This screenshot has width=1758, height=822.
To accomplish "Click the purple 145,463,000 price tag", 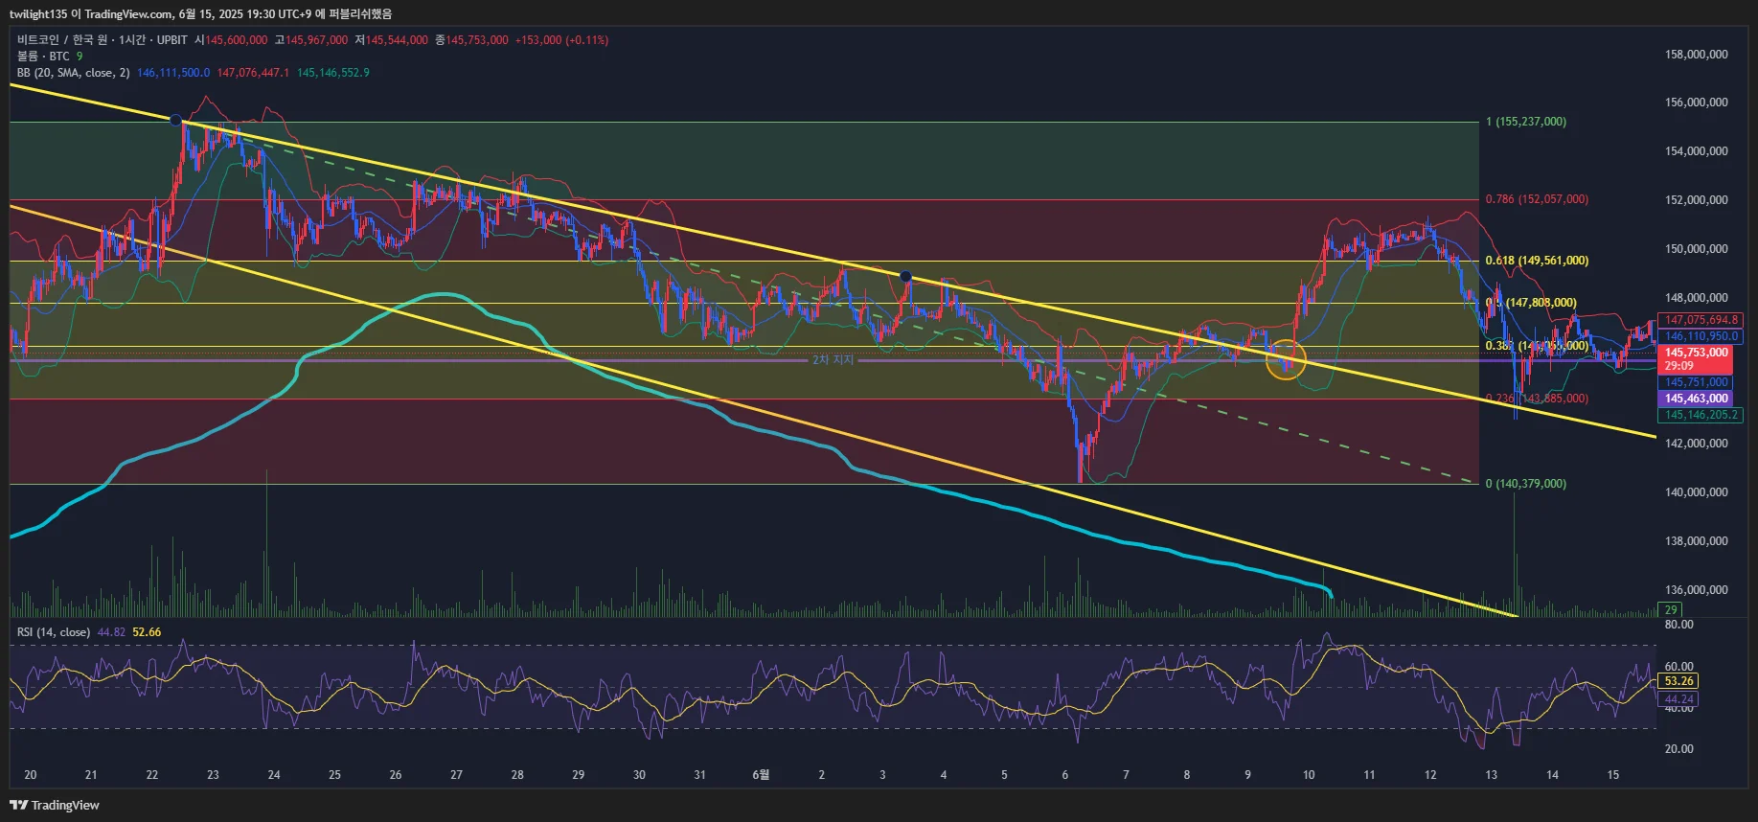I will point(1695,399).
